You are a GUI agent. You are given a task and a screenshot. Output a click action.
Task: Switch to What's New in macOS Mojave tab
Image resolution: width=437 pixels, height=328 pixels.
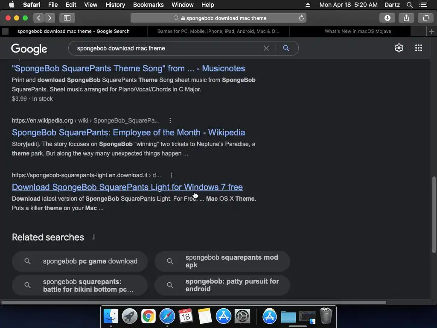point(358,31)
